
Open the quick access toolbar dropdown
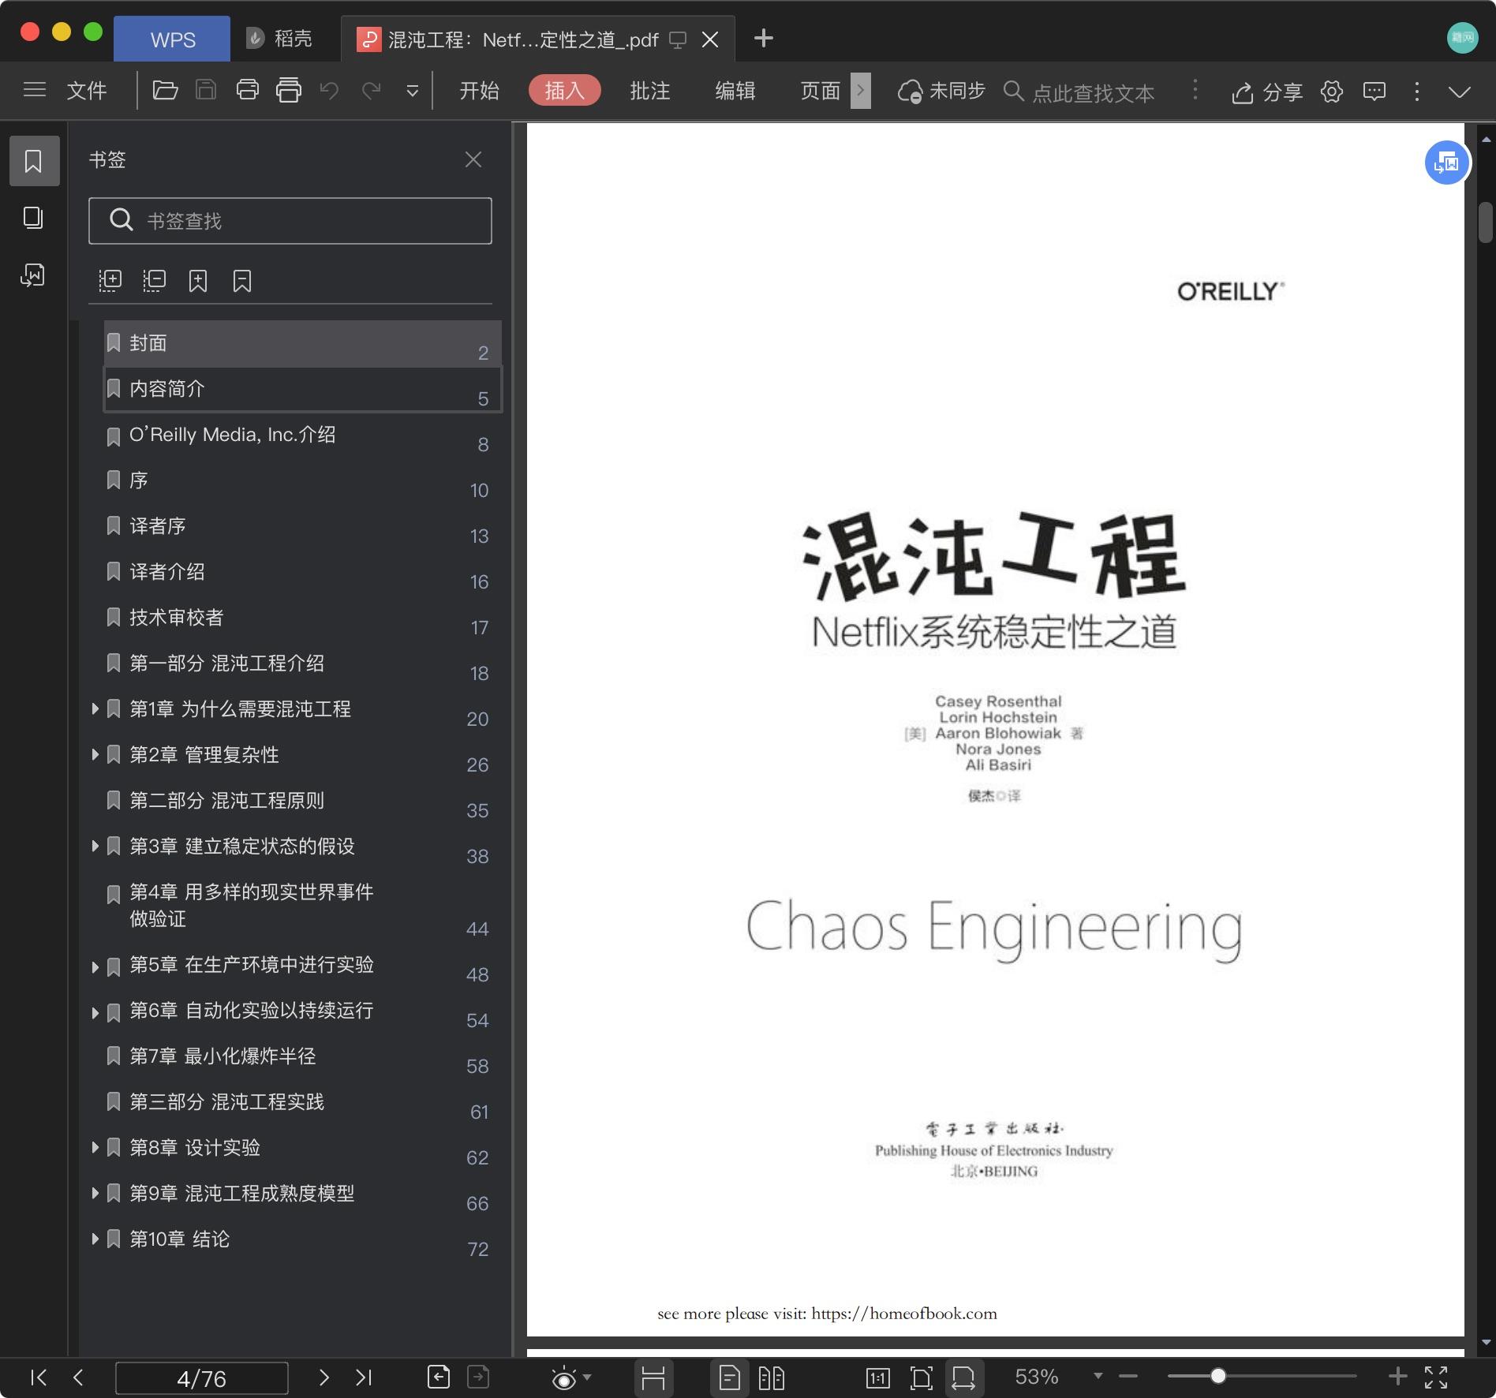pos(412,91)
